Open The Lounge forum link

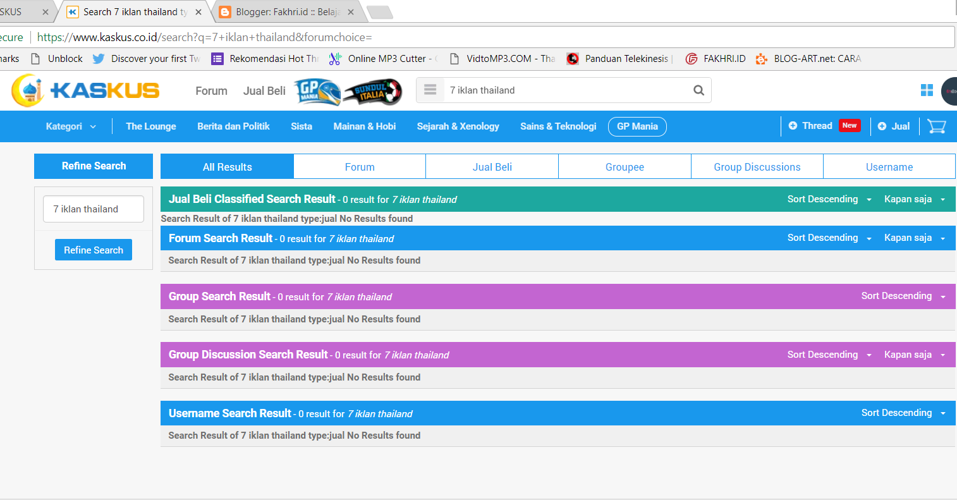[x=151, y=126]
